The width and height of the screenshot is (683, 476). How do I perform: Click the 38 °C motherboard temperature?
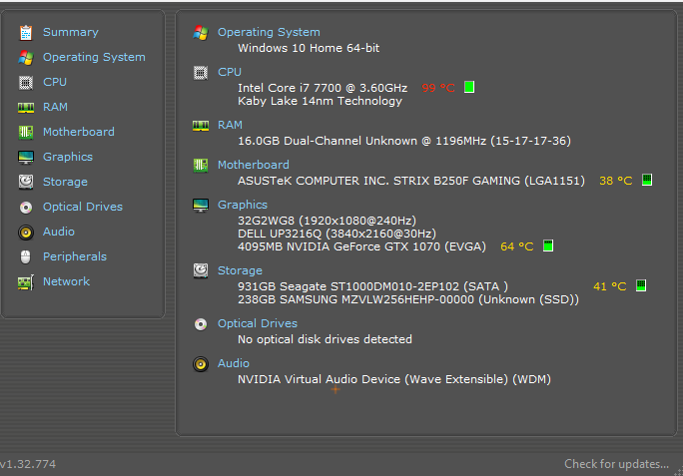pyautogui.click(x=616, y=181)
